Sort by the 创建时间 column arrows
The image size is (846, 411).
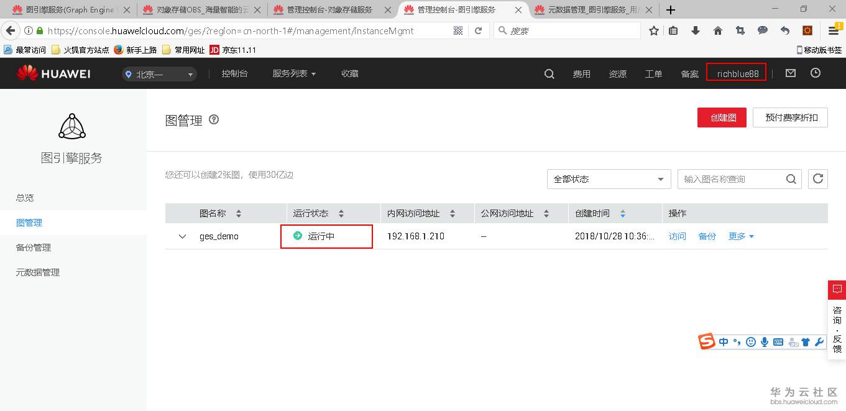[623, 213]
